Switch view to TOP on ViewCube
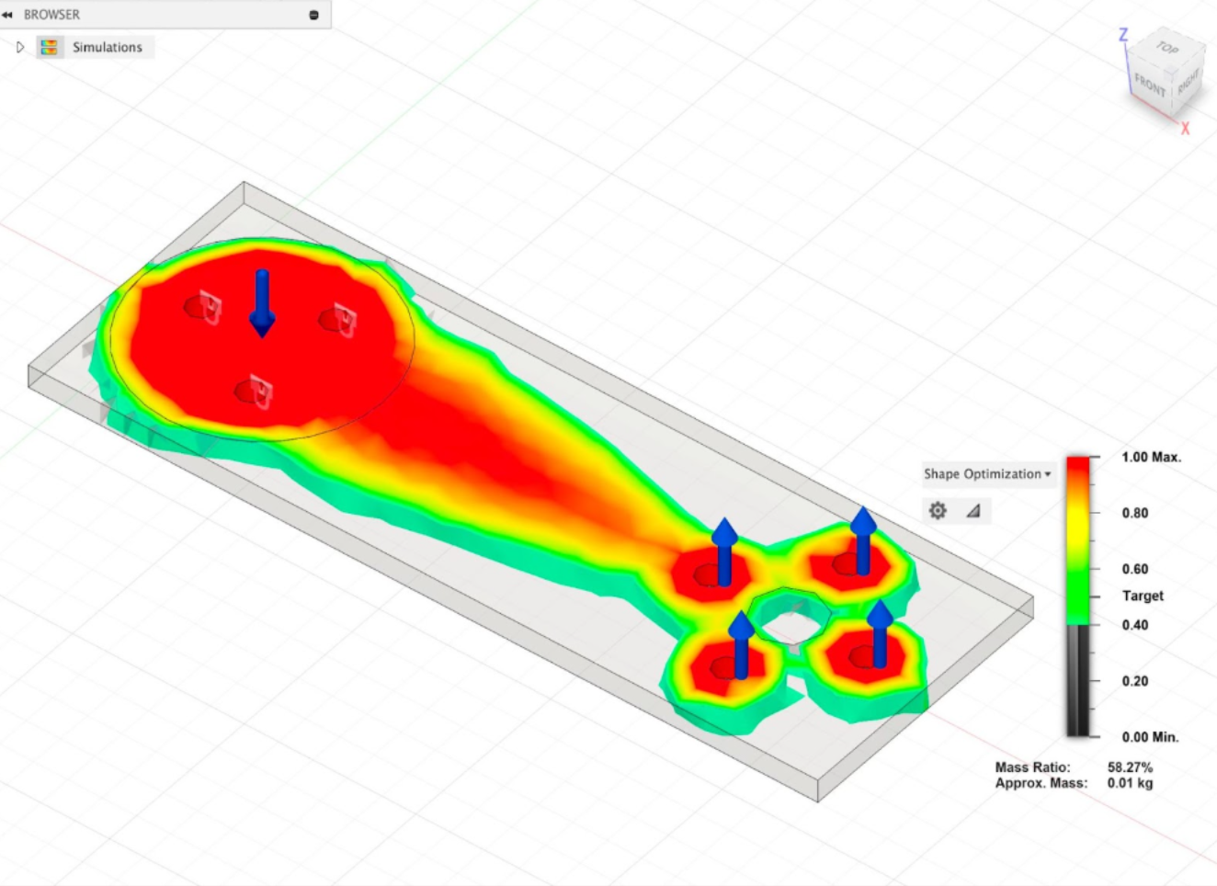Image resolution: width=1217 pixels, height=886 pixels. [1166, 48]
